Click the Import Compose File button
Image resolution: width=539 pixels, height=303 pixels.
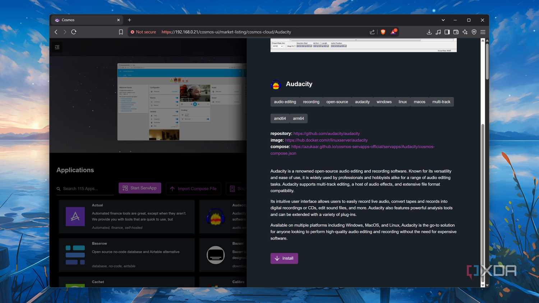193,189
